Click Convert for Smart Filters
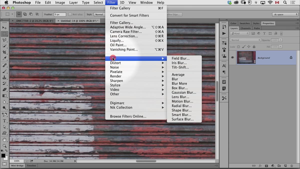This screenshot has width=300, height=169. click(x=129, y=15)
